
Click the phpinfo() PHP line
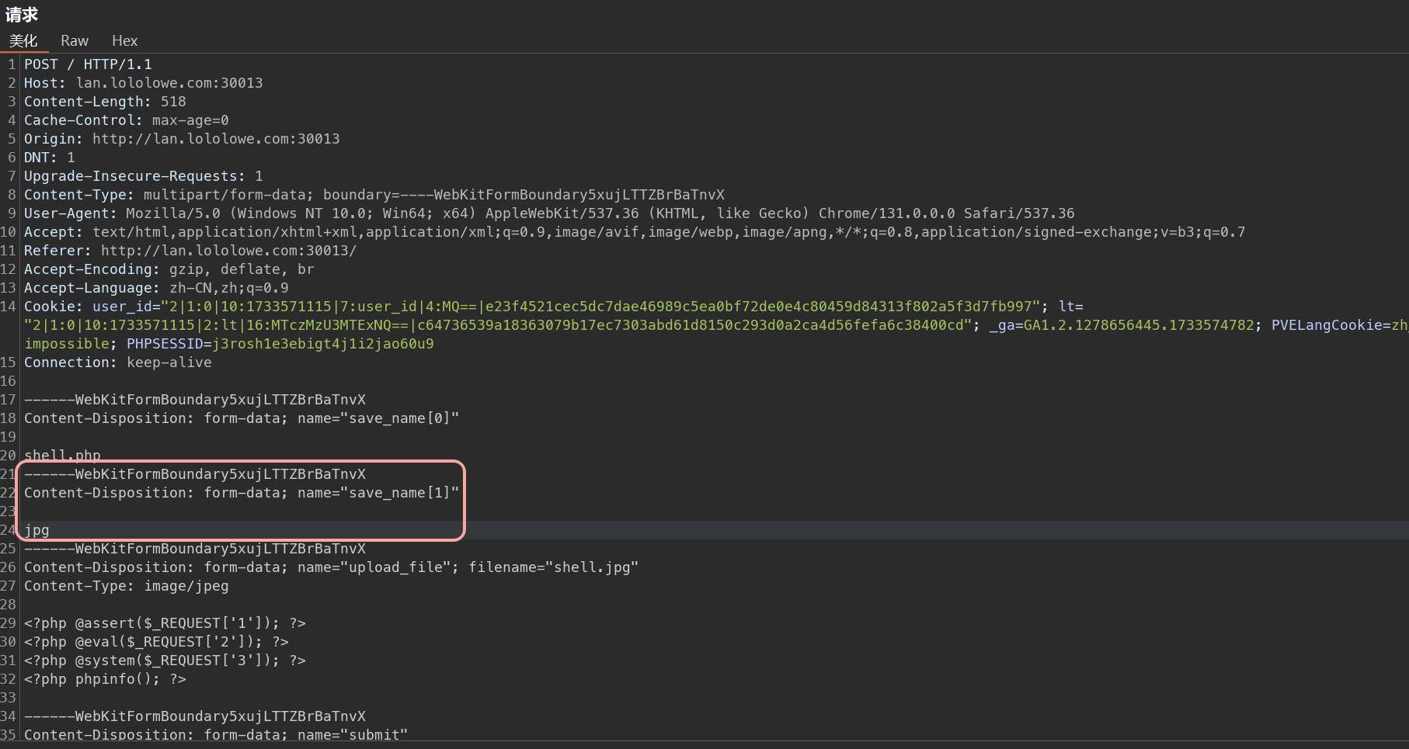[105, 679]
